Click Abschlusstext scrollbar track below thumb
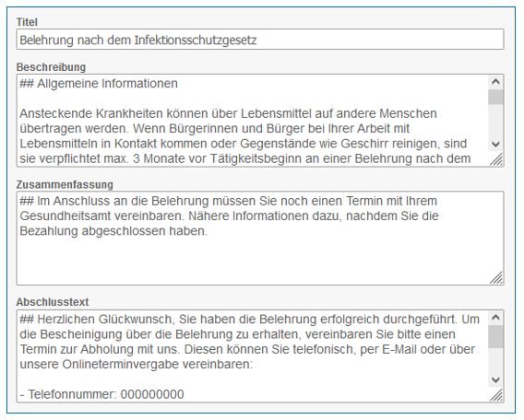The width and height of the screenshot is (524, 420). point(495,361)
